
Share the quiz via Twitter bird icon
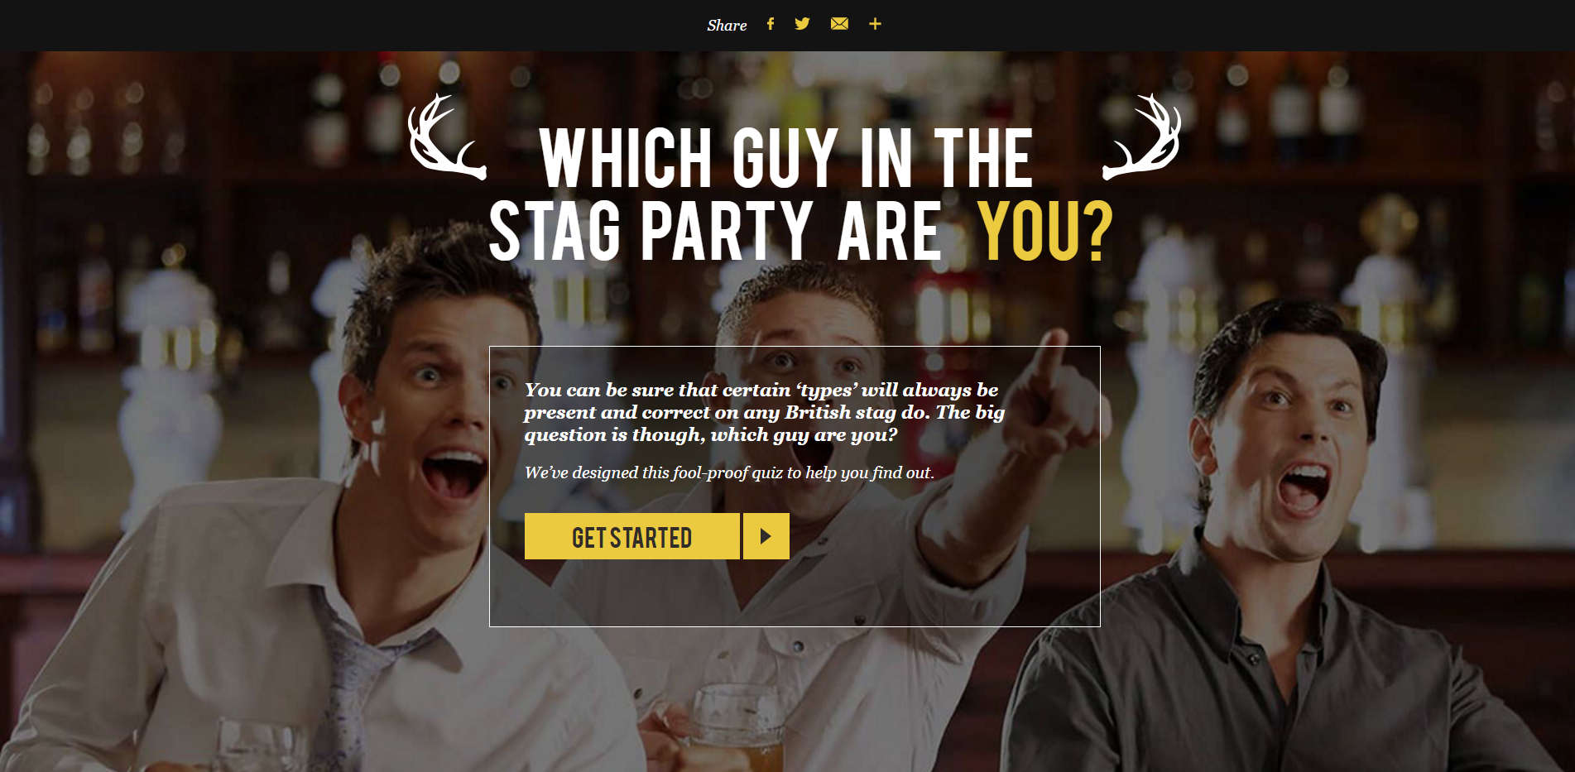(x=802, y=24)
